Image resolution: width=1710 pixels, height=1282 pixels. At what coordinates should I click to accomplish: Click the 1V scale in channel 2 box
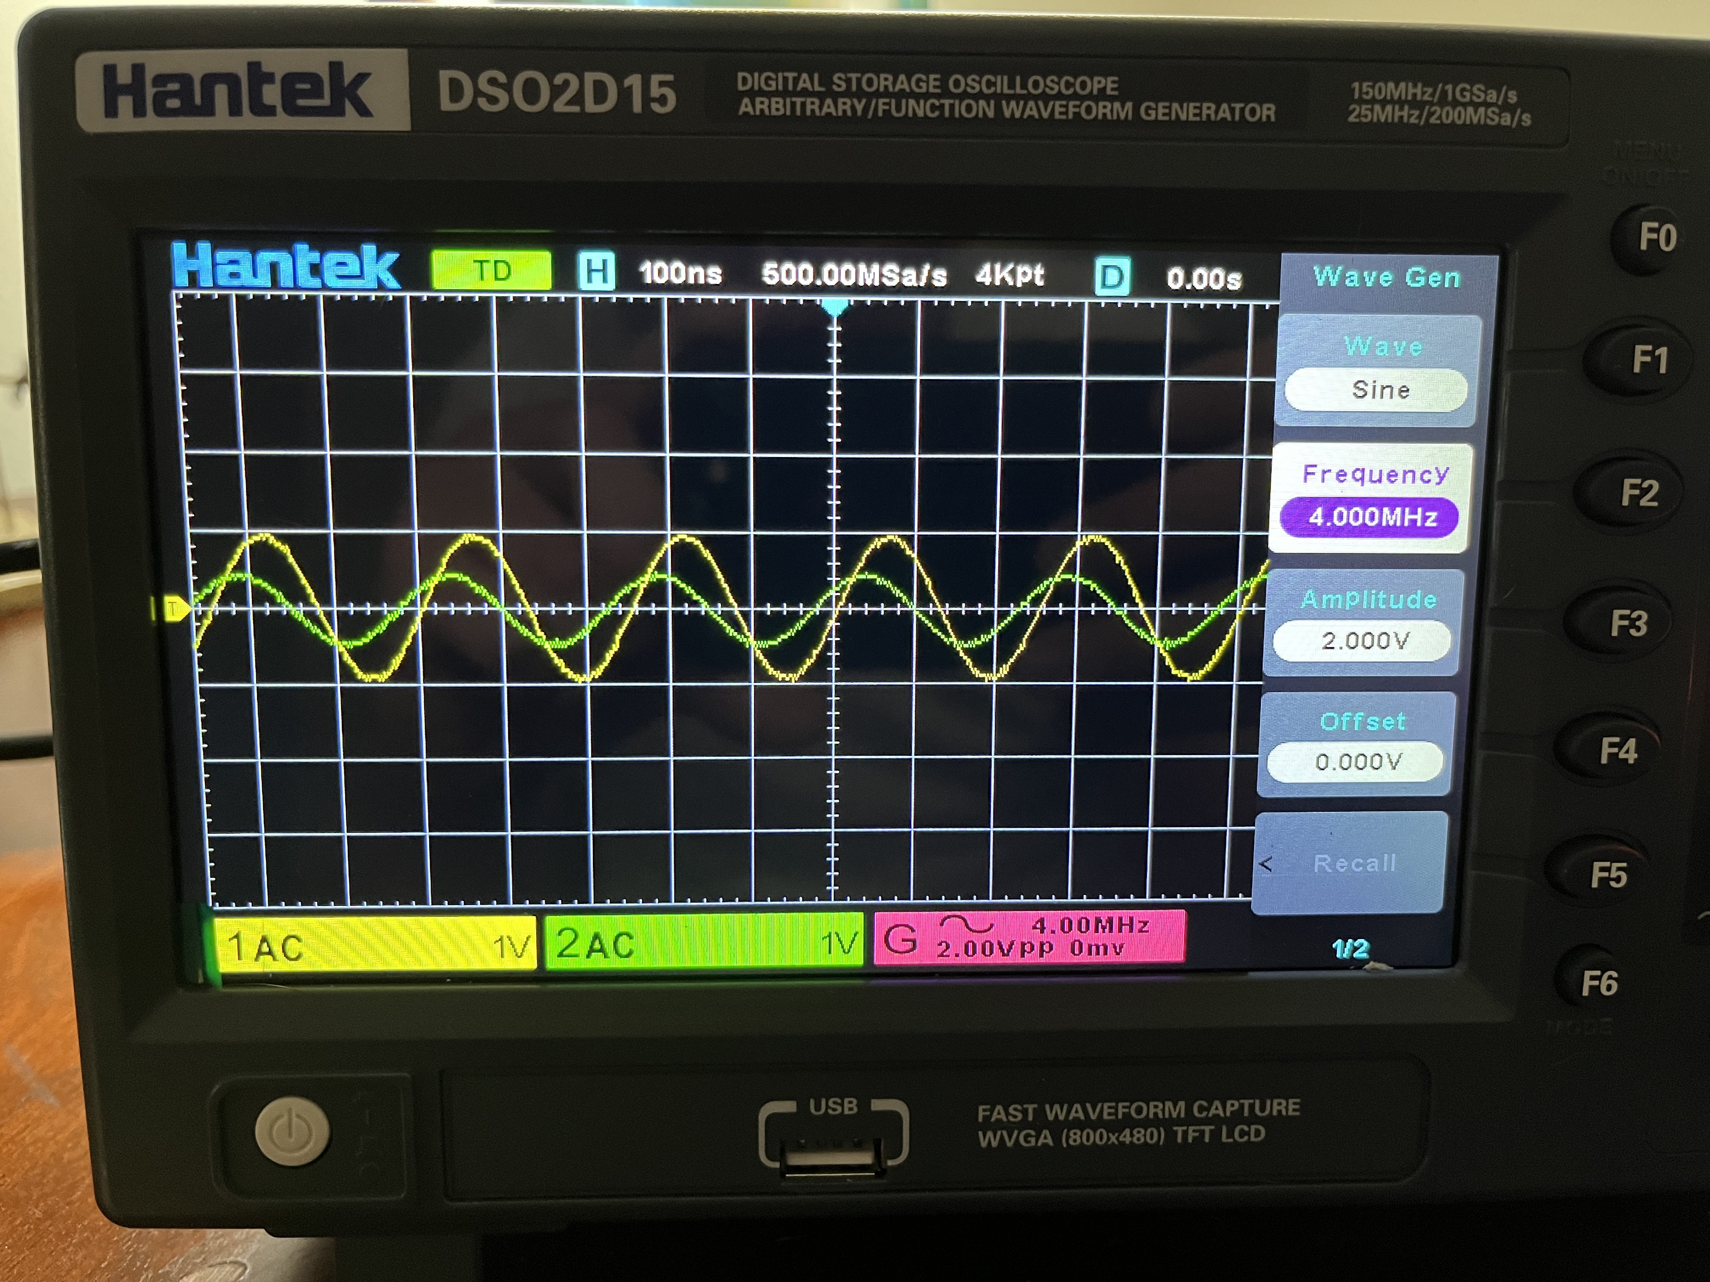click(839, 942)
